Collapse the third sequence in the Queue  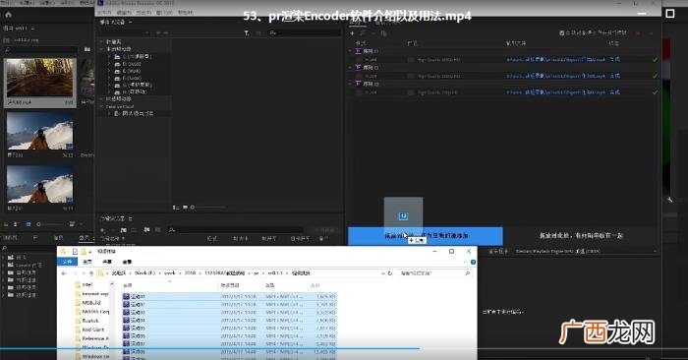click(350, 84)
